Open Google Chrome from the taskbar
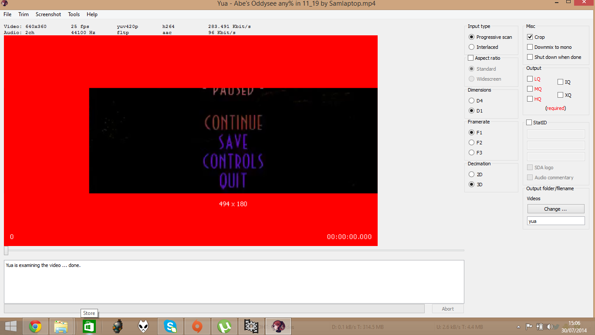 [x=35, y=326]
